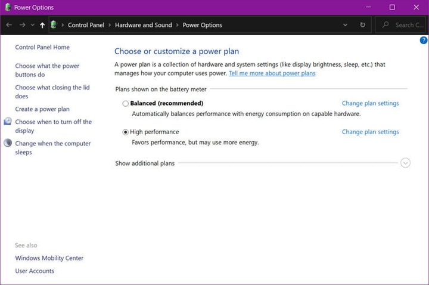The image size is (429, 285).
Task: Open the Control Panel breadcrumb
Action: pos(86,25)
